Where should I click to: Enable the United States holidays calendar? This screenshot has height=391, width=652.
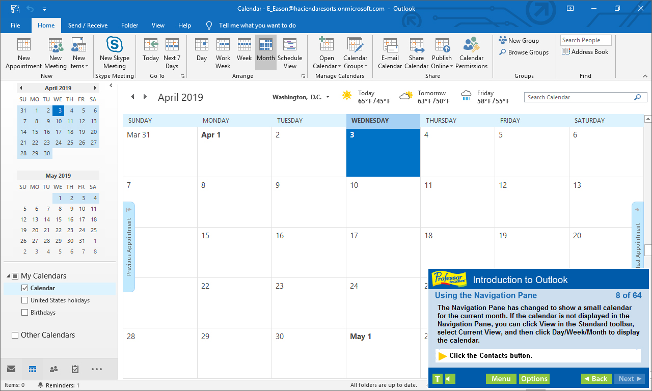click(x=25, y=300)
